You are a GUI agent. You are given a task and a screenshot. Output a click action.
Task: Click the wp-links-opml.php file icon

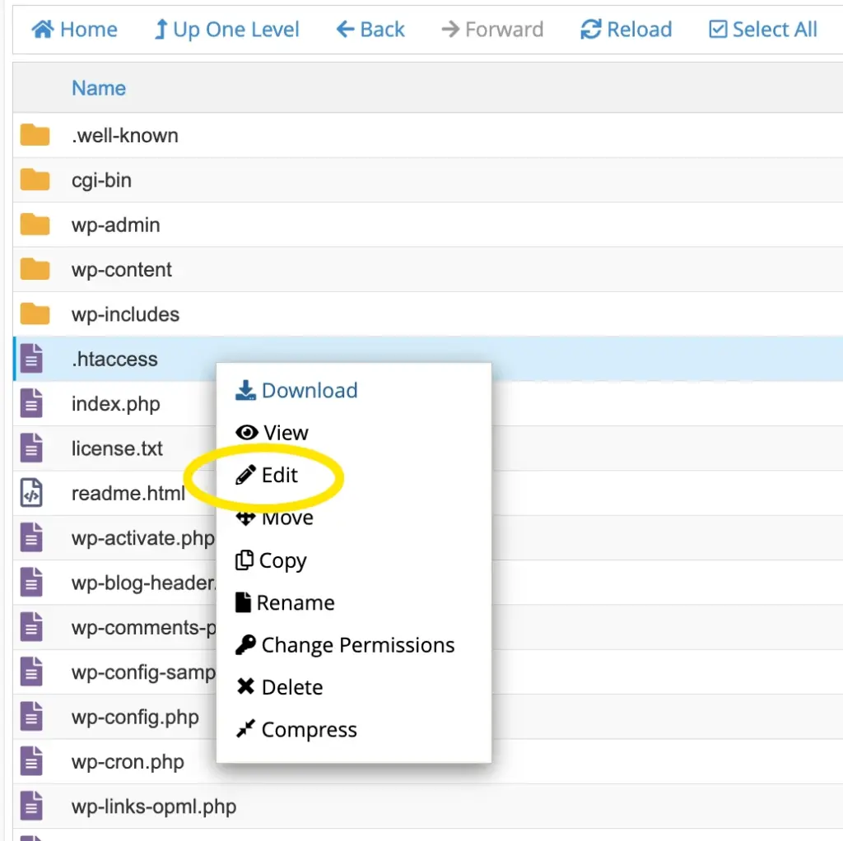[31, 806]
